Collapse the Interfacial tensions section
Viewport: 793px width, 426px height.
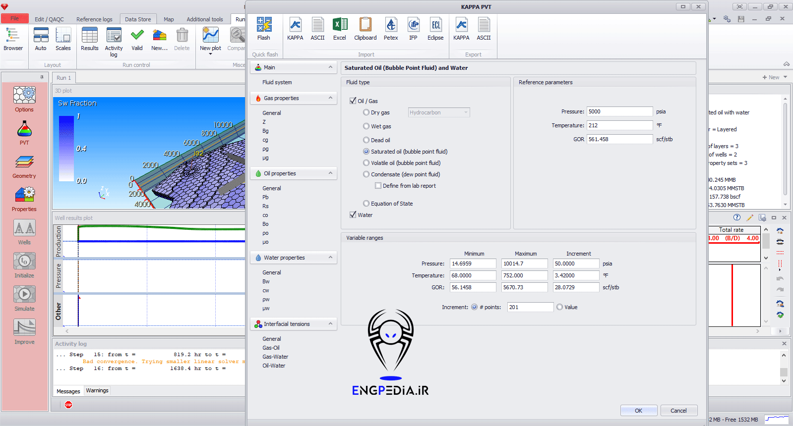point(330,324)
